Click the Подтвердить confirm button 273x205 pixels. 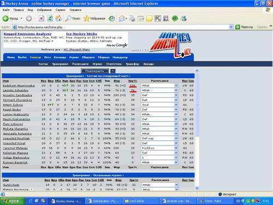pyautogui.click(x=94, y=71)
